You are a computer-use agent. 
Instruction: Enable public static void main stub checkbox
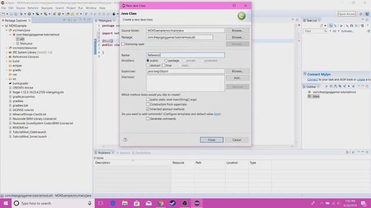click(148, 99)
